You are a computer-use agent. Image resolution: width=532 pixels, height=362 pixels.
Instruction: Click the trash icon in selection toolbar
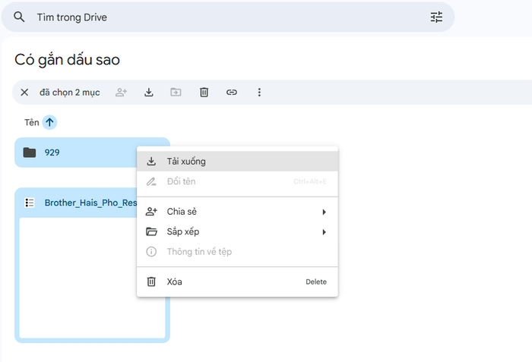pyautogui.click(x=204, y=93)
